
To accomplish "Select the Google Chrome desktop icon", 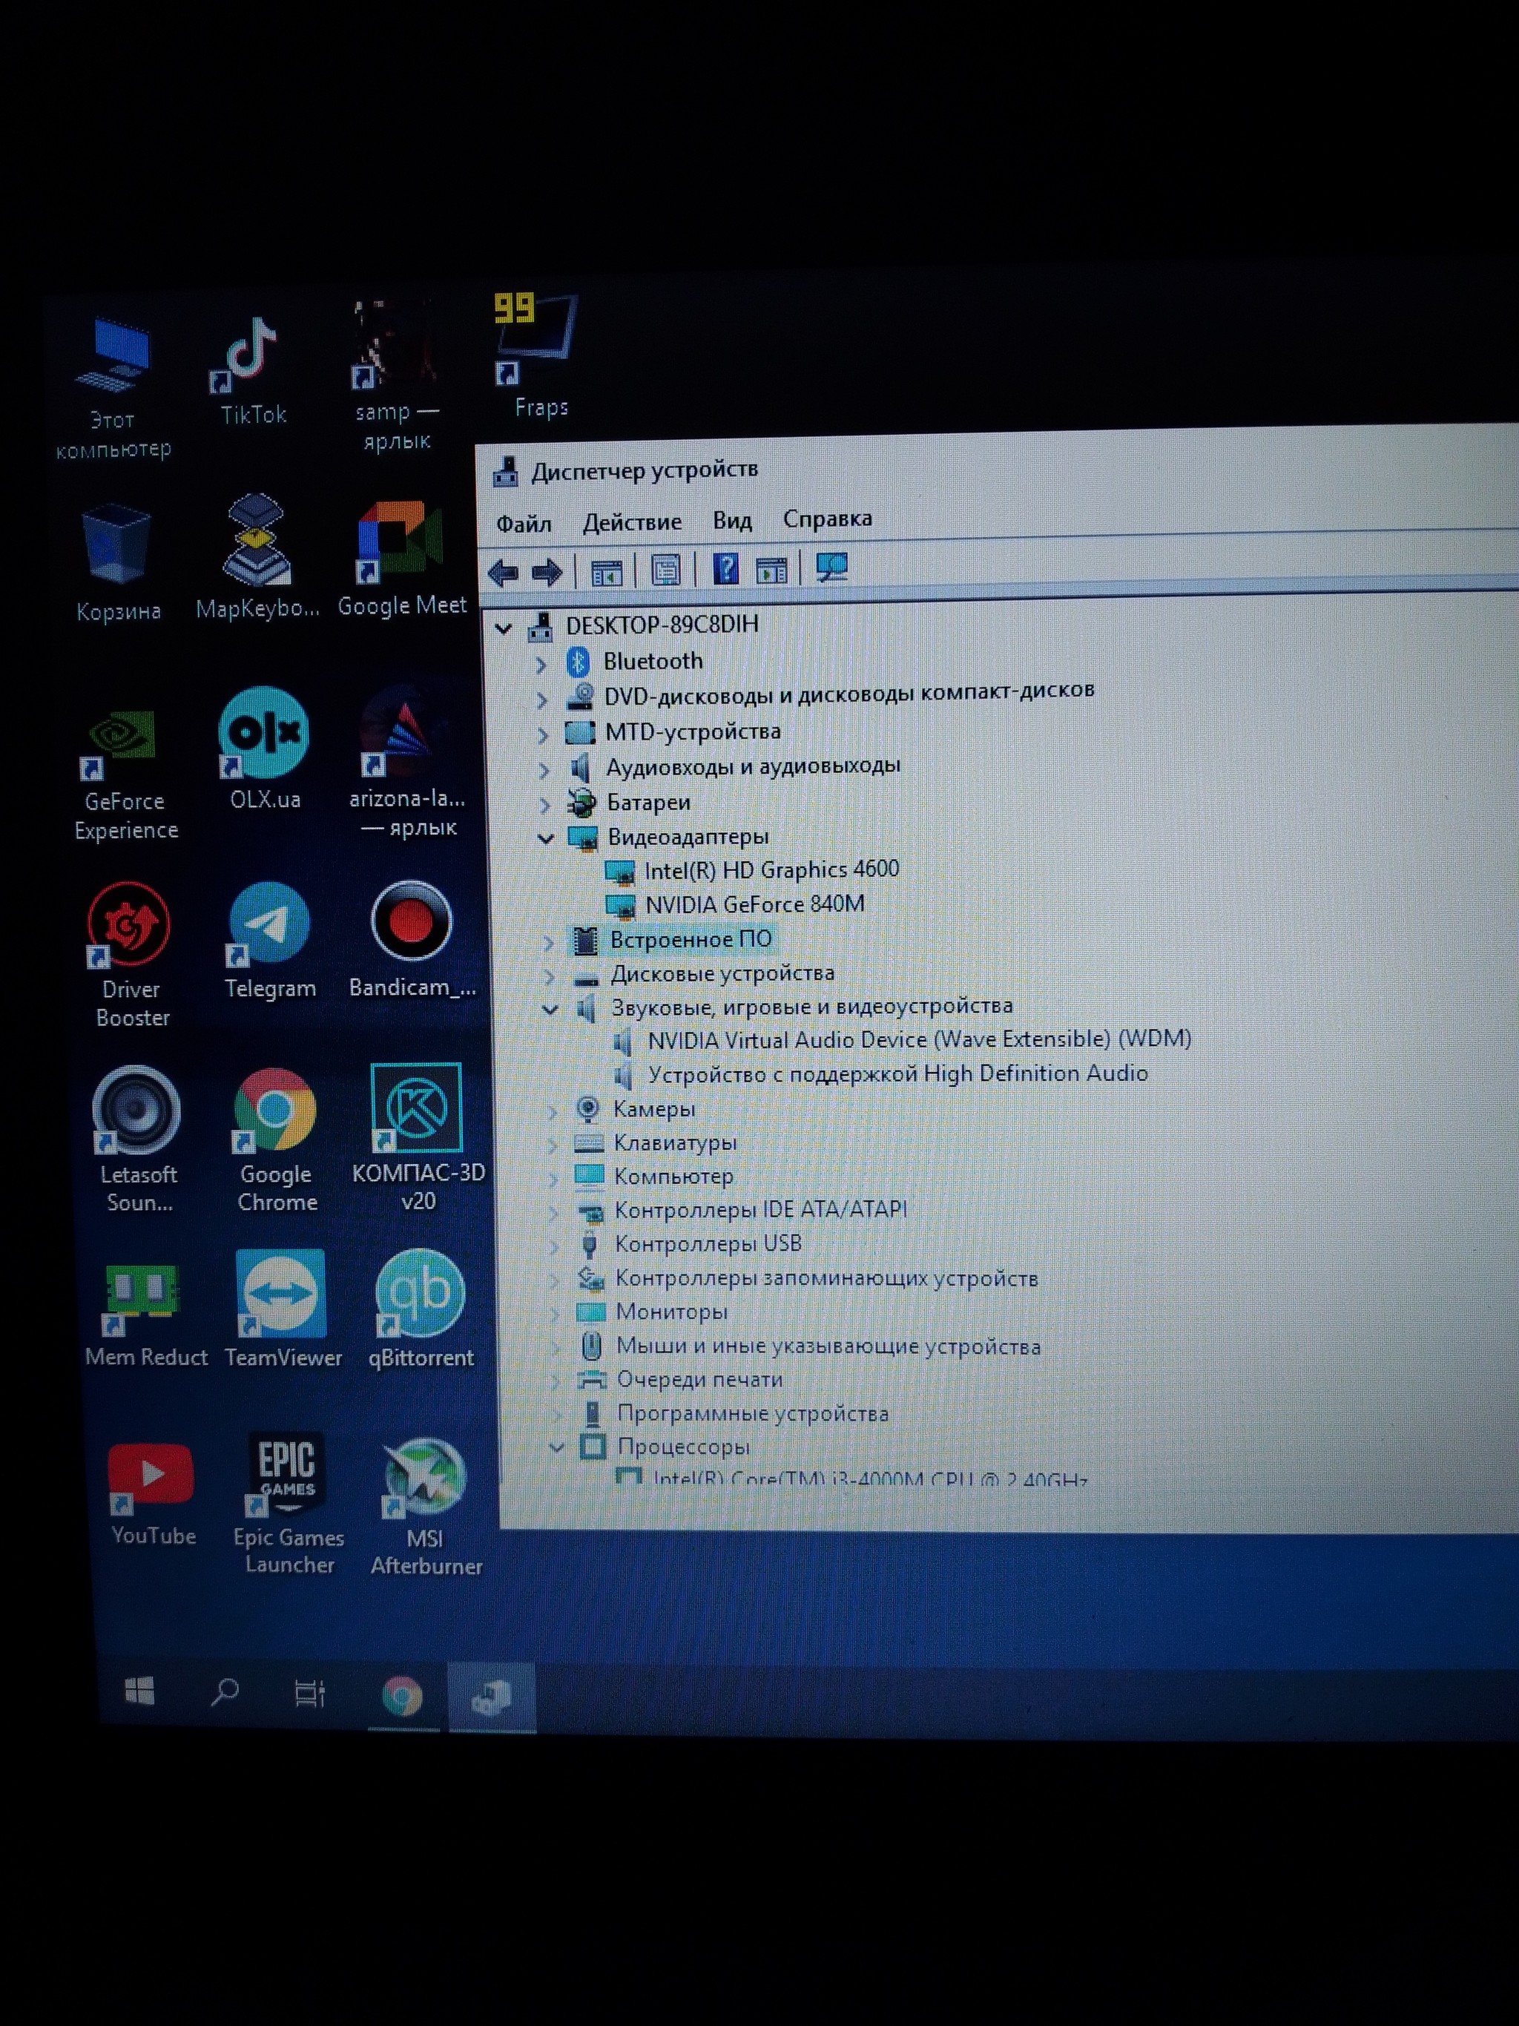I will pyautogui.click(x=274, y=1140).
